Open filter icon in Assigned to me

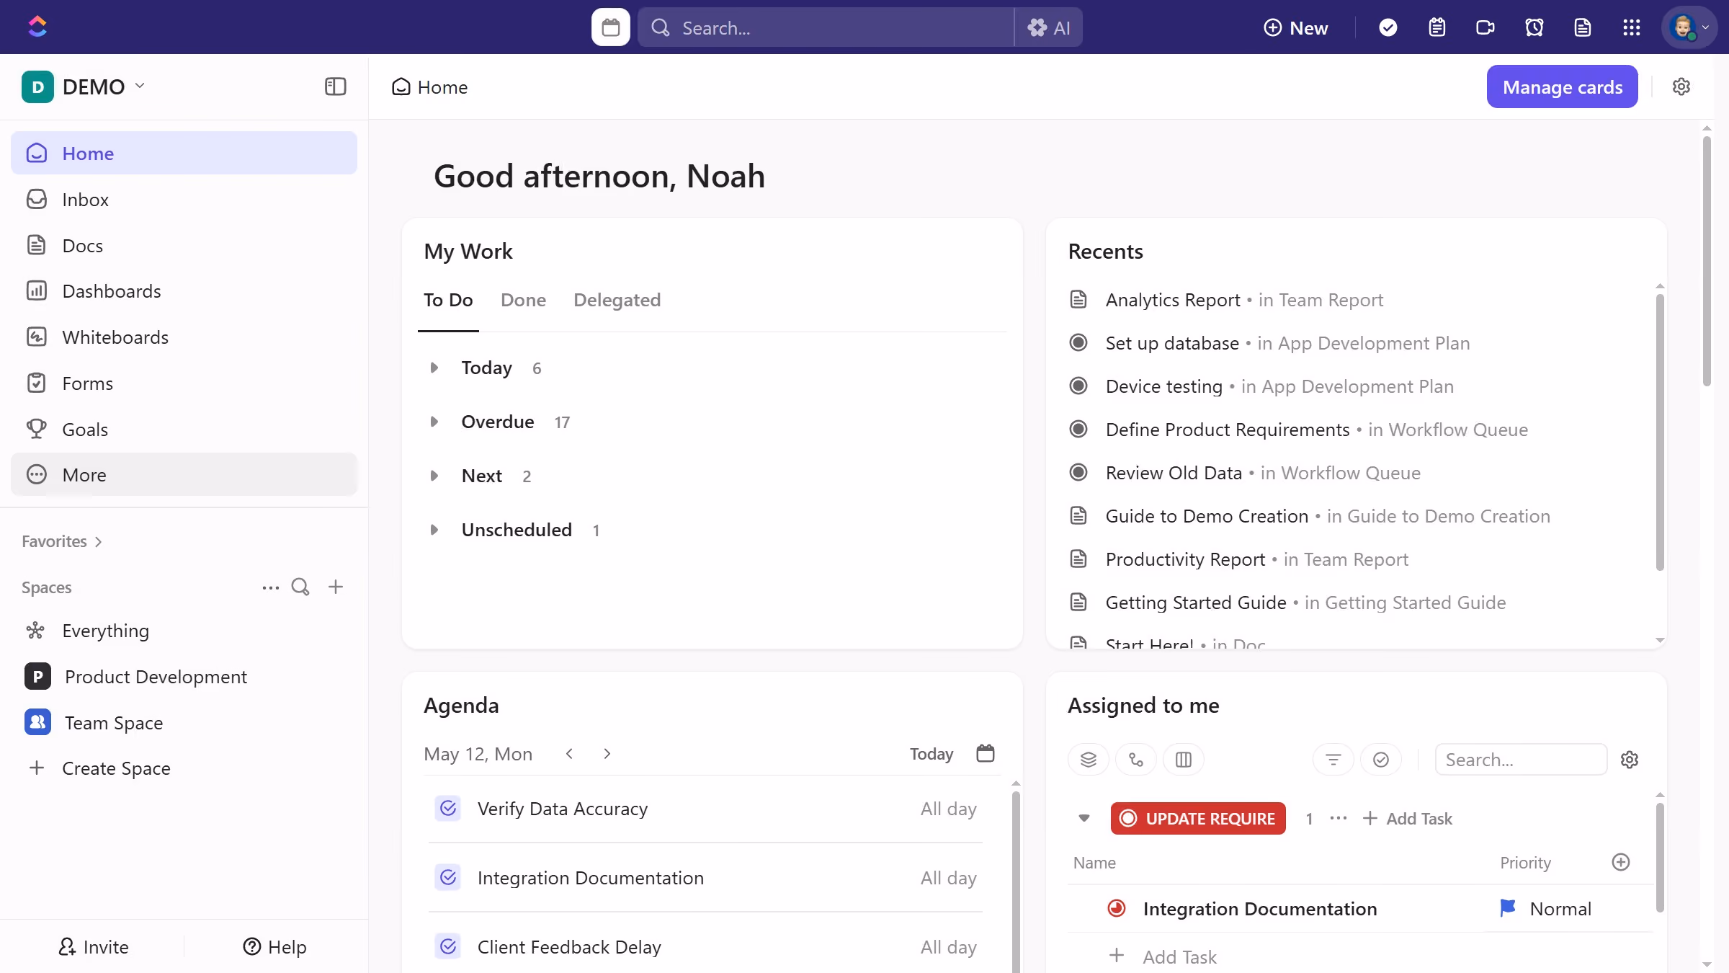point(1333,760)
